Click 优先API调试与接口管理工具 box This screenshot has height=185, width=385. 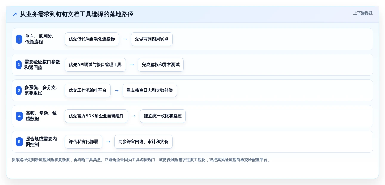[95, 65]
